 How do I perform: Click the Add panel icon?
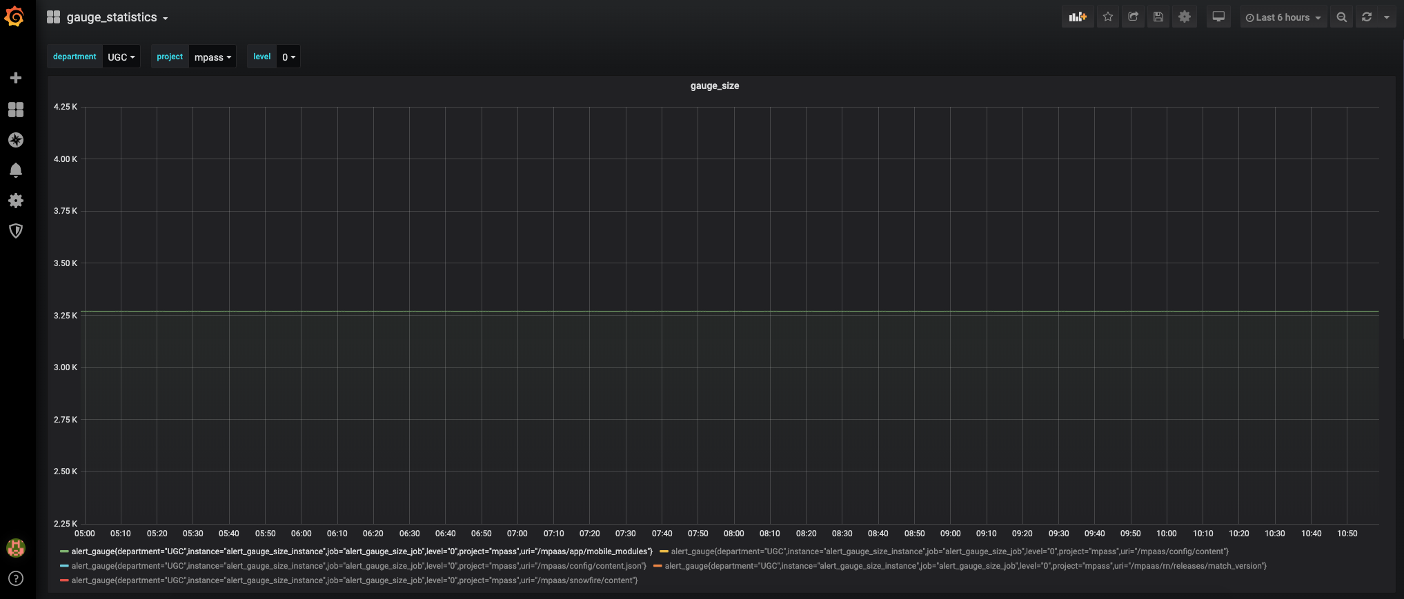pos(1078,17)
